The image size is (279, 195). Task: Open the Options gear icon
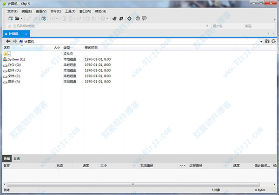pyautogui.click(x=129, y=18)
